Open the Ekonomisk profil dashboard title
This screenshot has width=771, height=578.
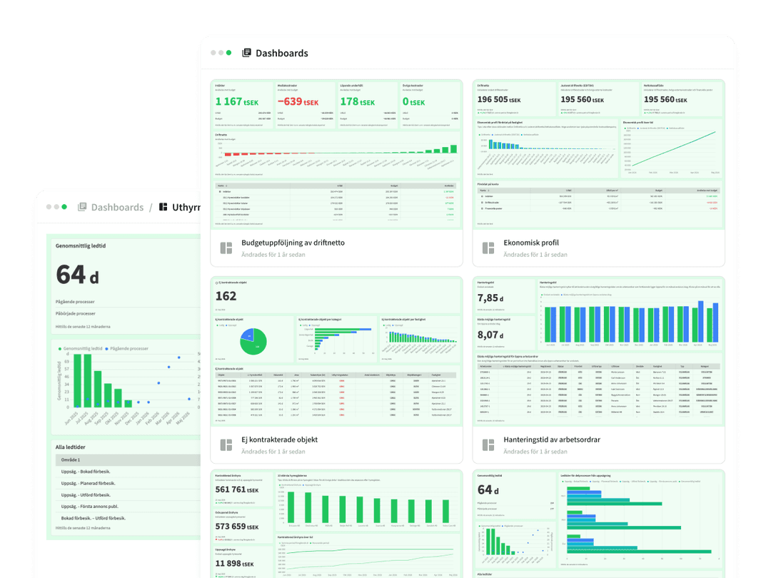pos(531,243)
